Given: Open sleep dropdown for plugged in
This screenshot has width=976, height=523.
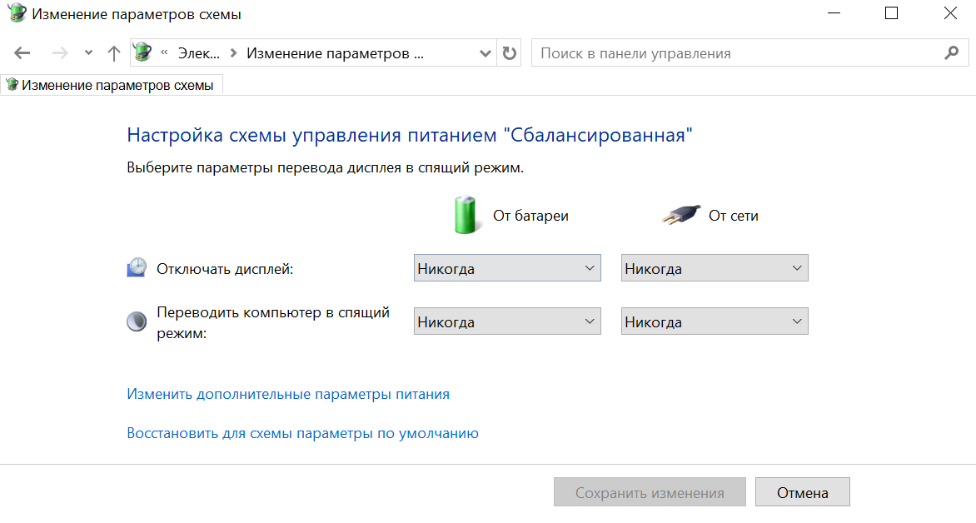Looking at the screenshot, I should 715,321.
